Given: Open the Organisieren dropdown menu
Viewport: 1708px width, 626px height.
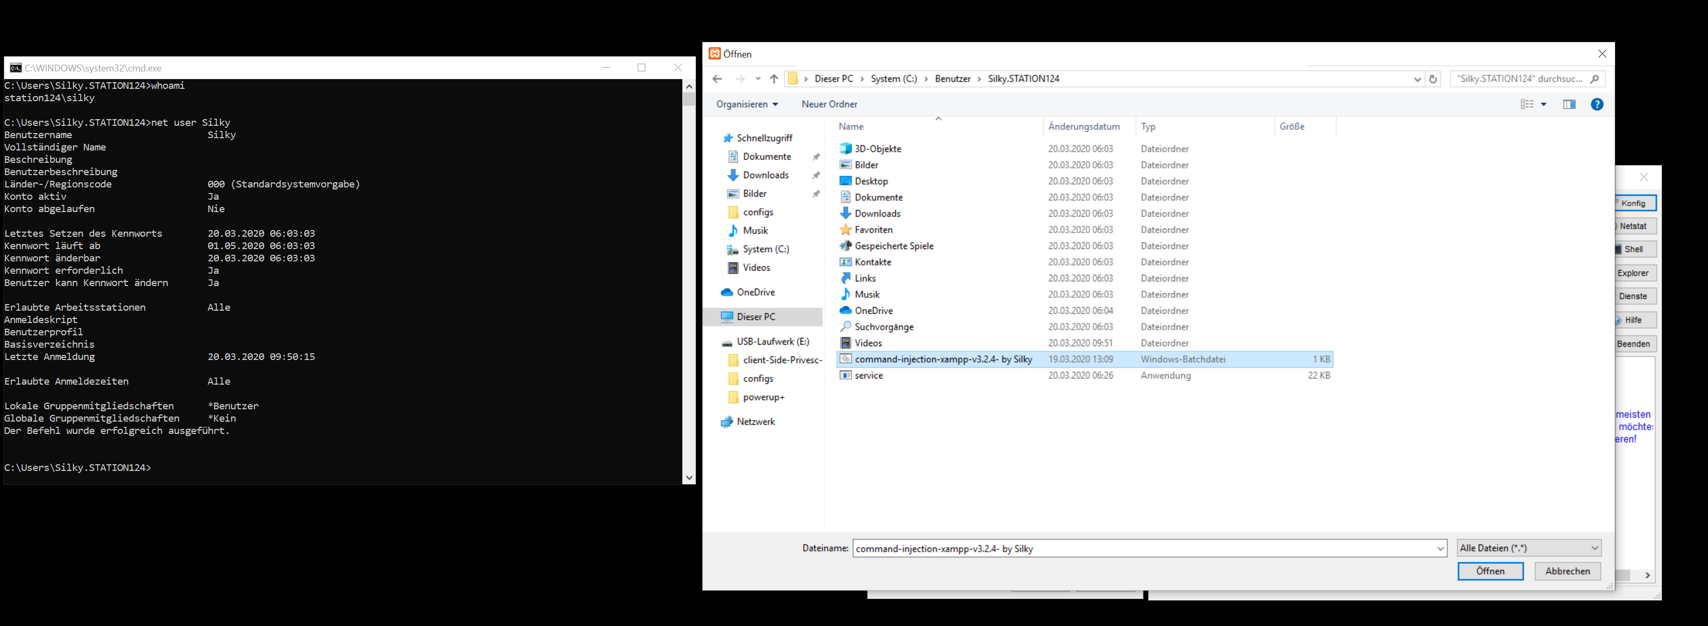Looking at the screenshot, I should click(747, 104).
